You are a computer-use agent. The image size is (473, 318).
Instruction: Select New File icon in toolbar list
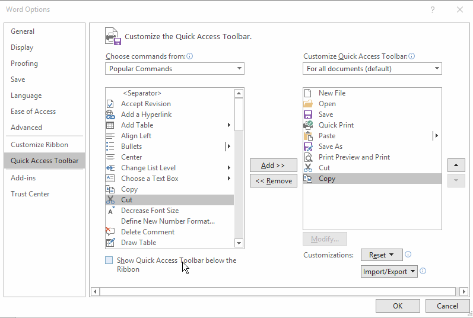click(x=307, y=93)
